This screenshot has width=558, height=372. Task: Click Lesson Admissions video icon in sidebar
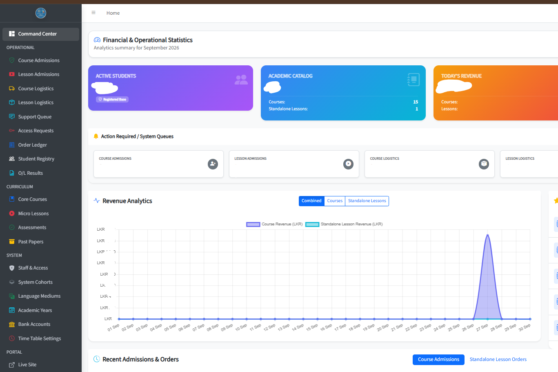tap(12, 74)
